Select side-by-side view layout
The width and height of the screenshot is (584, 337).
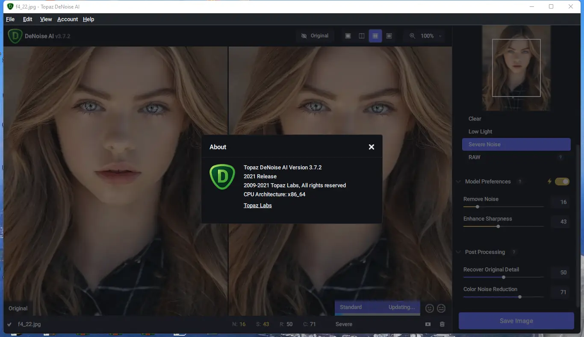375,36
